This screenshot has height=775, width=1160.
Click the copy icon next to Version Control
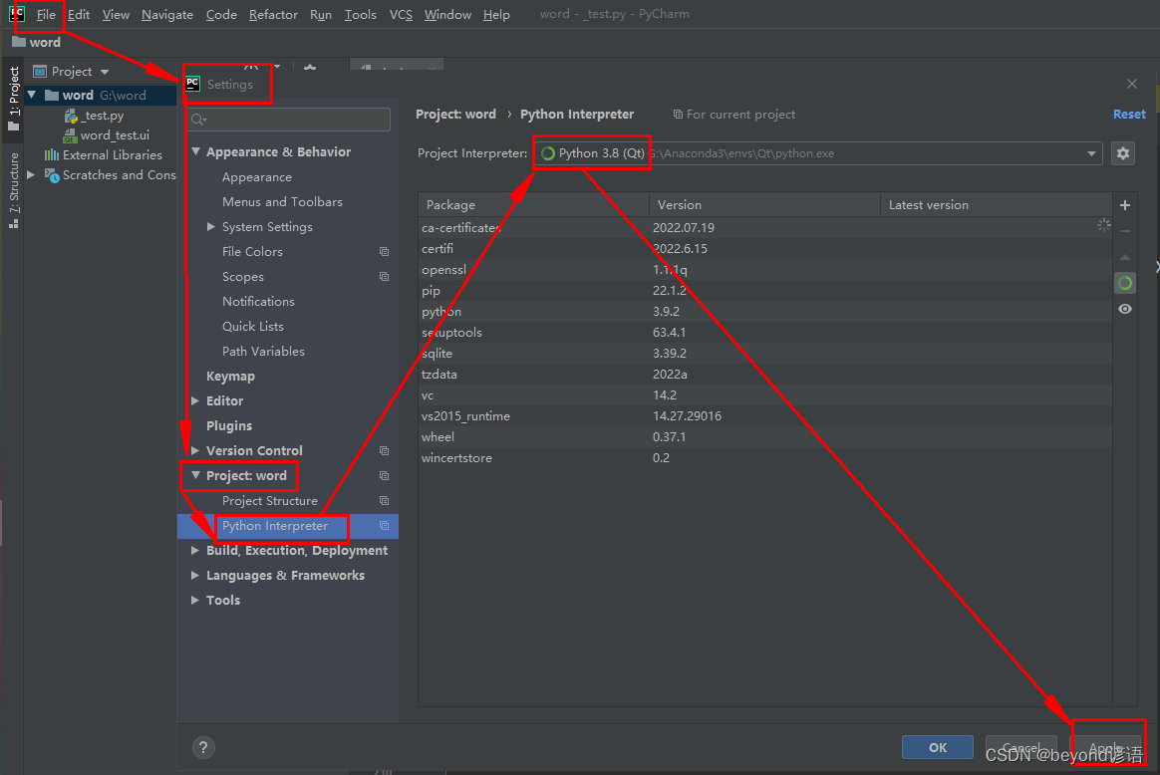coord(384,450)
